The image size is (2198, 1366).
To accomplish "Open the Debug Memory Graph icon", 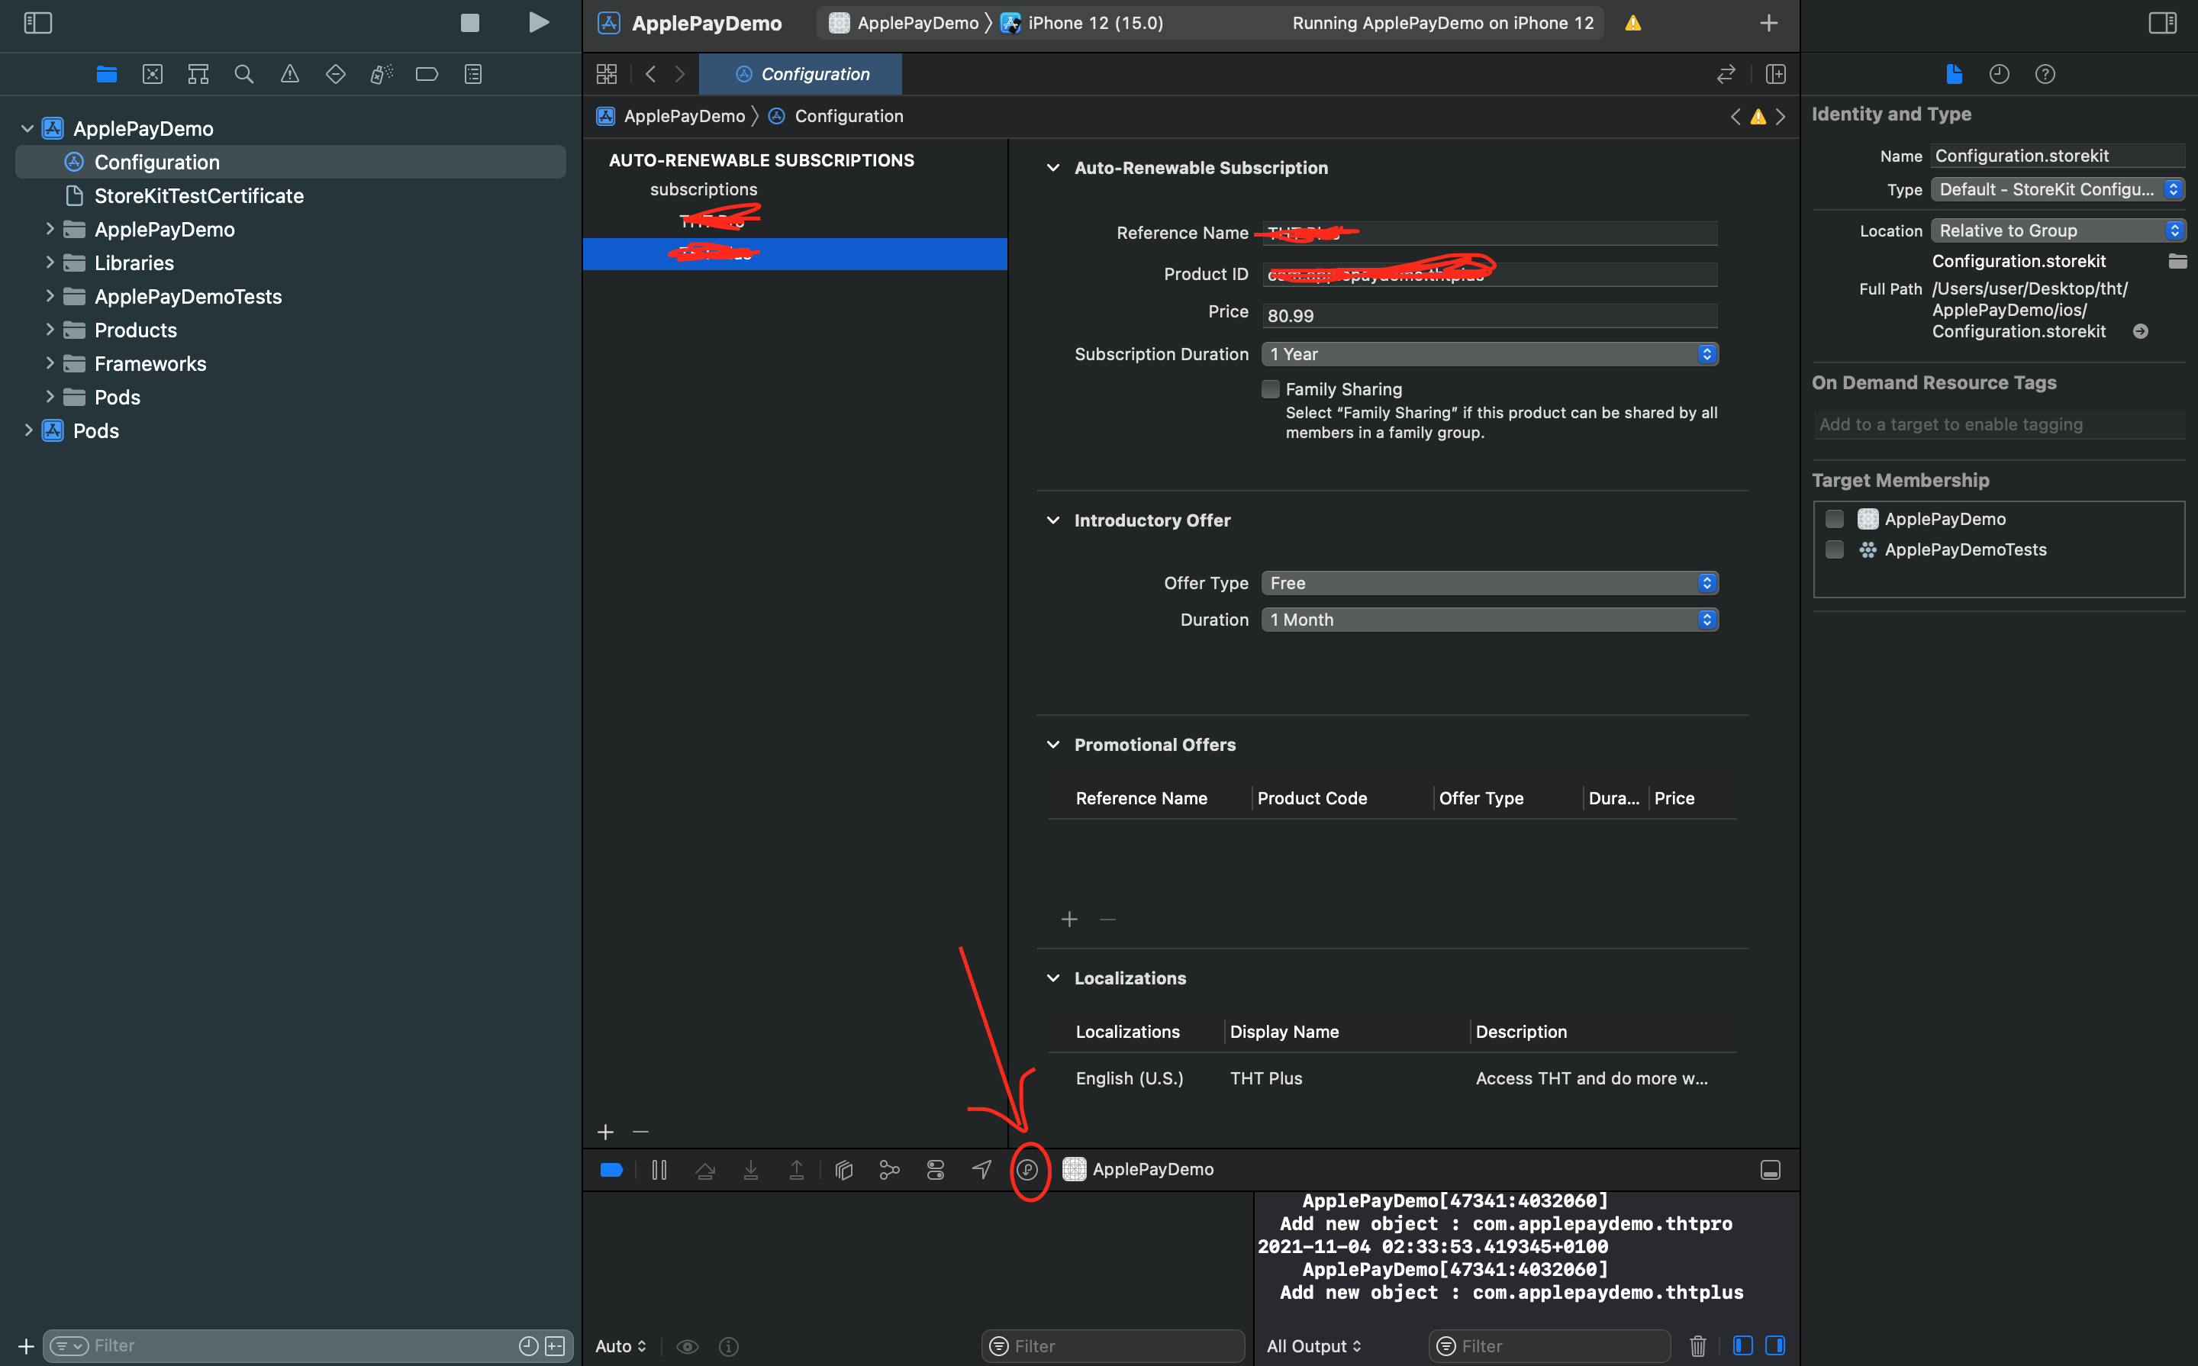I will [889, 1170].
